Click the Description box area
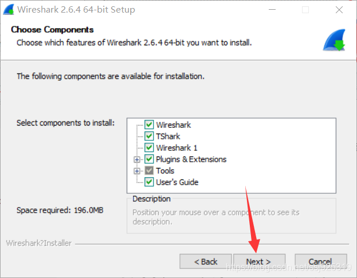Viewport: 357px width, 278px height. click(x=232, y=216)
